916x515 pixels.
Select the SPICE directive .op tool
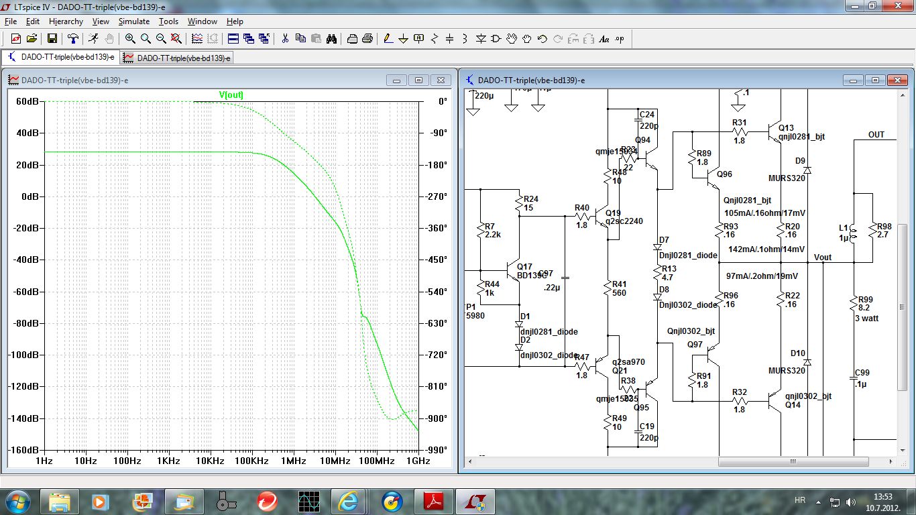(x=619, y=39)
